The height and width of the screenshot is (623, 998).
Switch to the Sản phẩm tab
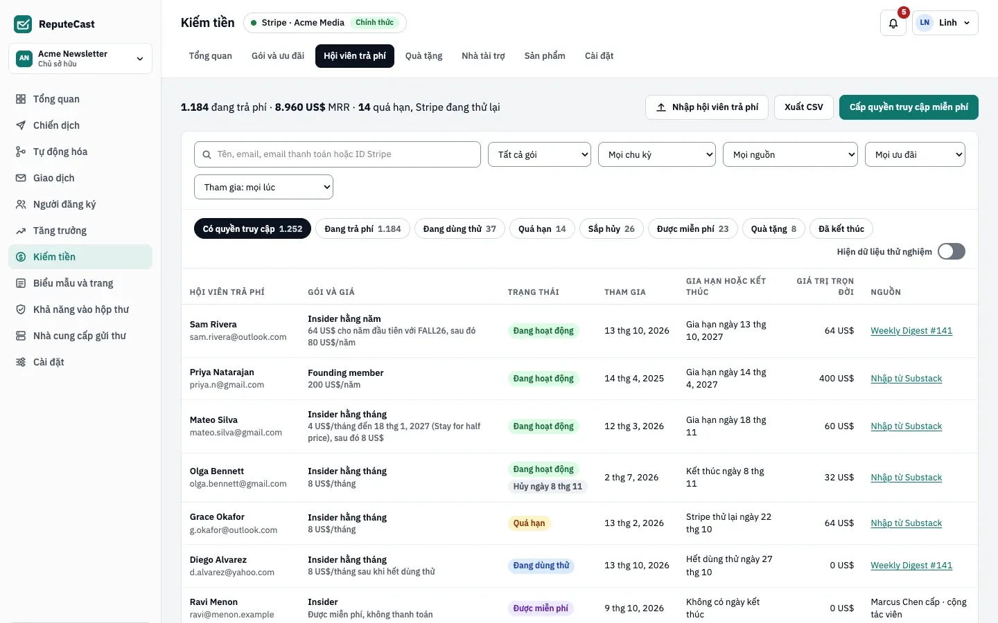[545, 56]
